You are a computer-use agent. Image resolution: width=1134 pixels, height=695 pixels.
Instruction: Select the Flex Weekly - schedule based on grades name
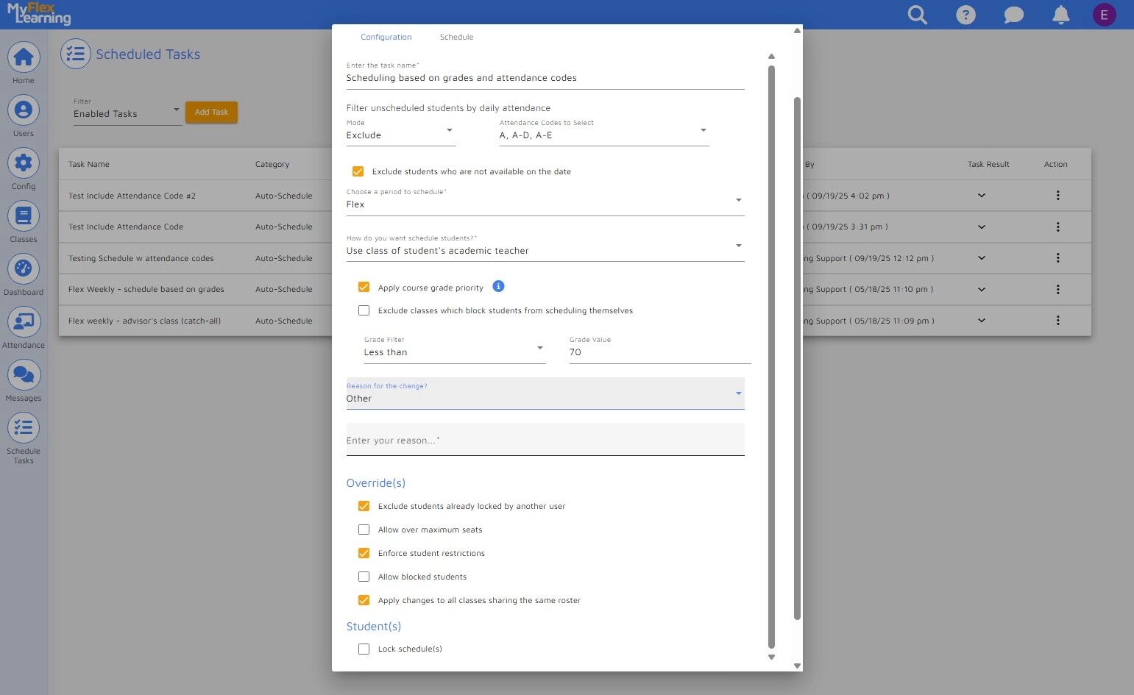point(146,290)
